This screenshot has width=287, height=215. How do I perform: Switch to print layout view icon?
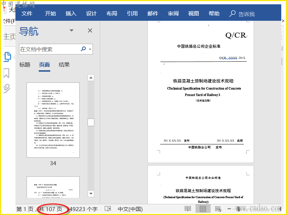pyautogui.click(x=203, y=209)
